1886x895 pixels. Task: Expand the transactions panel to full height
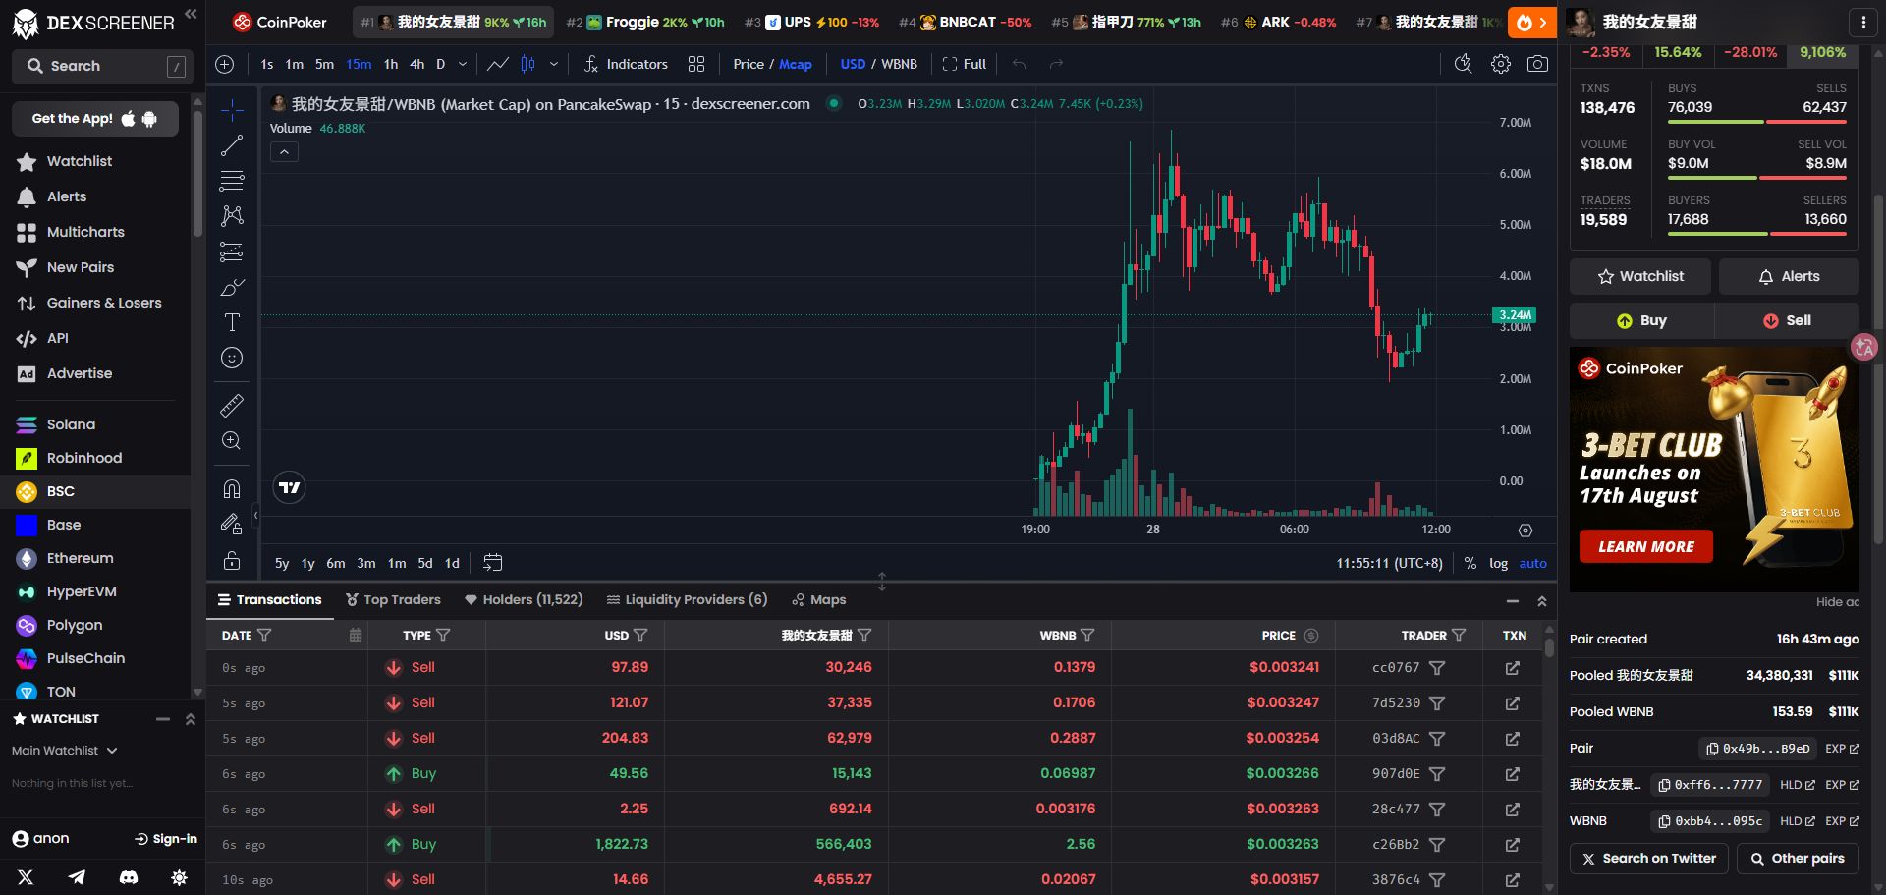[x=1542, y=600]
